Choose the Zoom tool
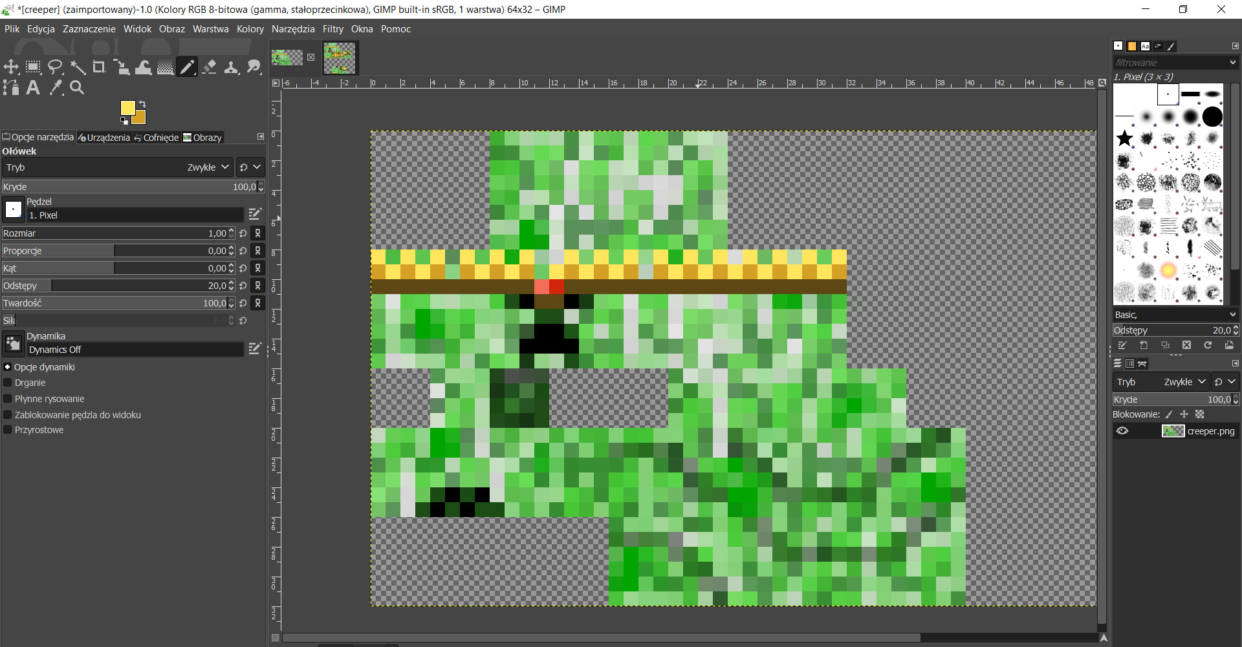 77,87
